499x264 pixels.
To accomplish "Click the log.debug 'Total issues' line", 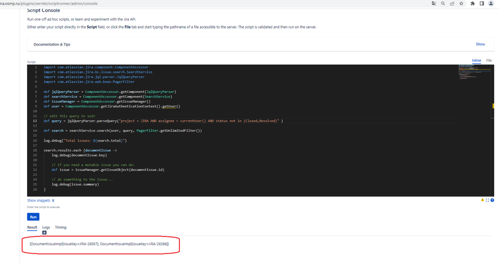I will 85,140.
